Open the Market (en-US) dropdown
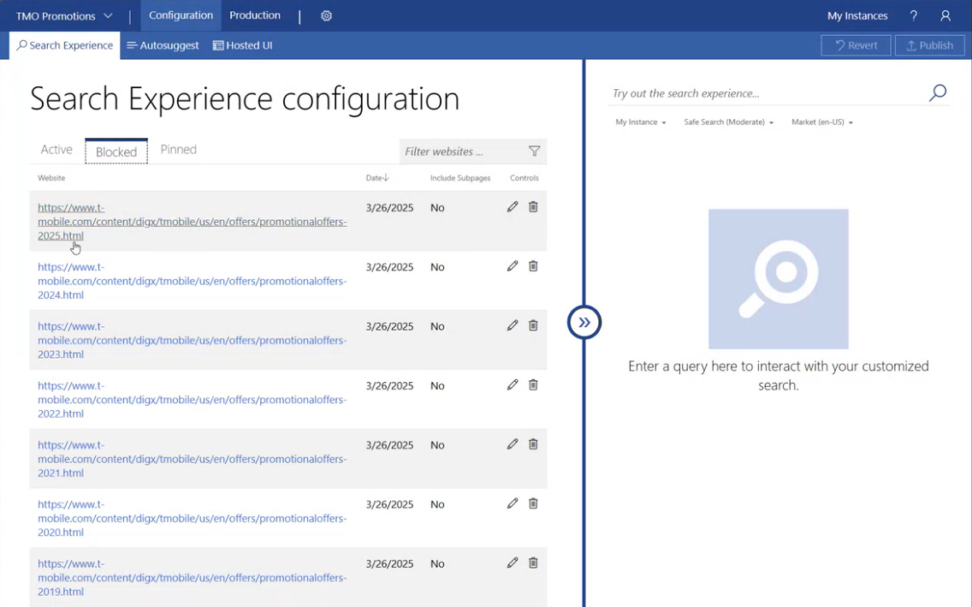Screen dimensions: 972x607 click(822, 122)
